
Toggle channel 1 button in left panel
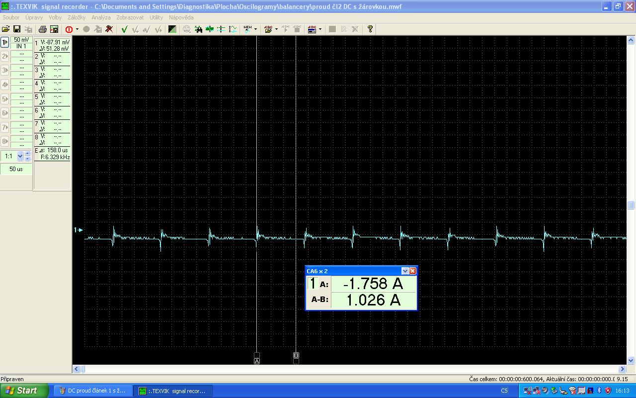(x=5, y=42)
